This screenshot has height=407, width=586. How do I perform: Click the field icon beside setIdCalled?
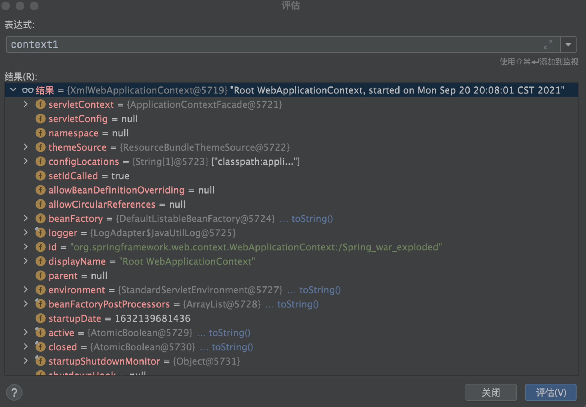41,176
